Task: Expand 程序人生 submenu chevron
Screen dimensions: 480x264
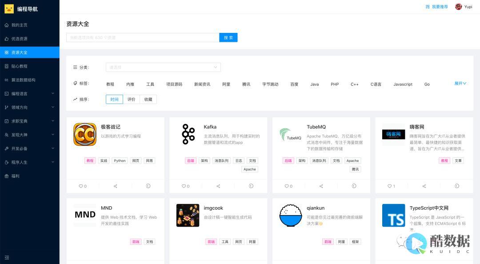Action: 52,162
